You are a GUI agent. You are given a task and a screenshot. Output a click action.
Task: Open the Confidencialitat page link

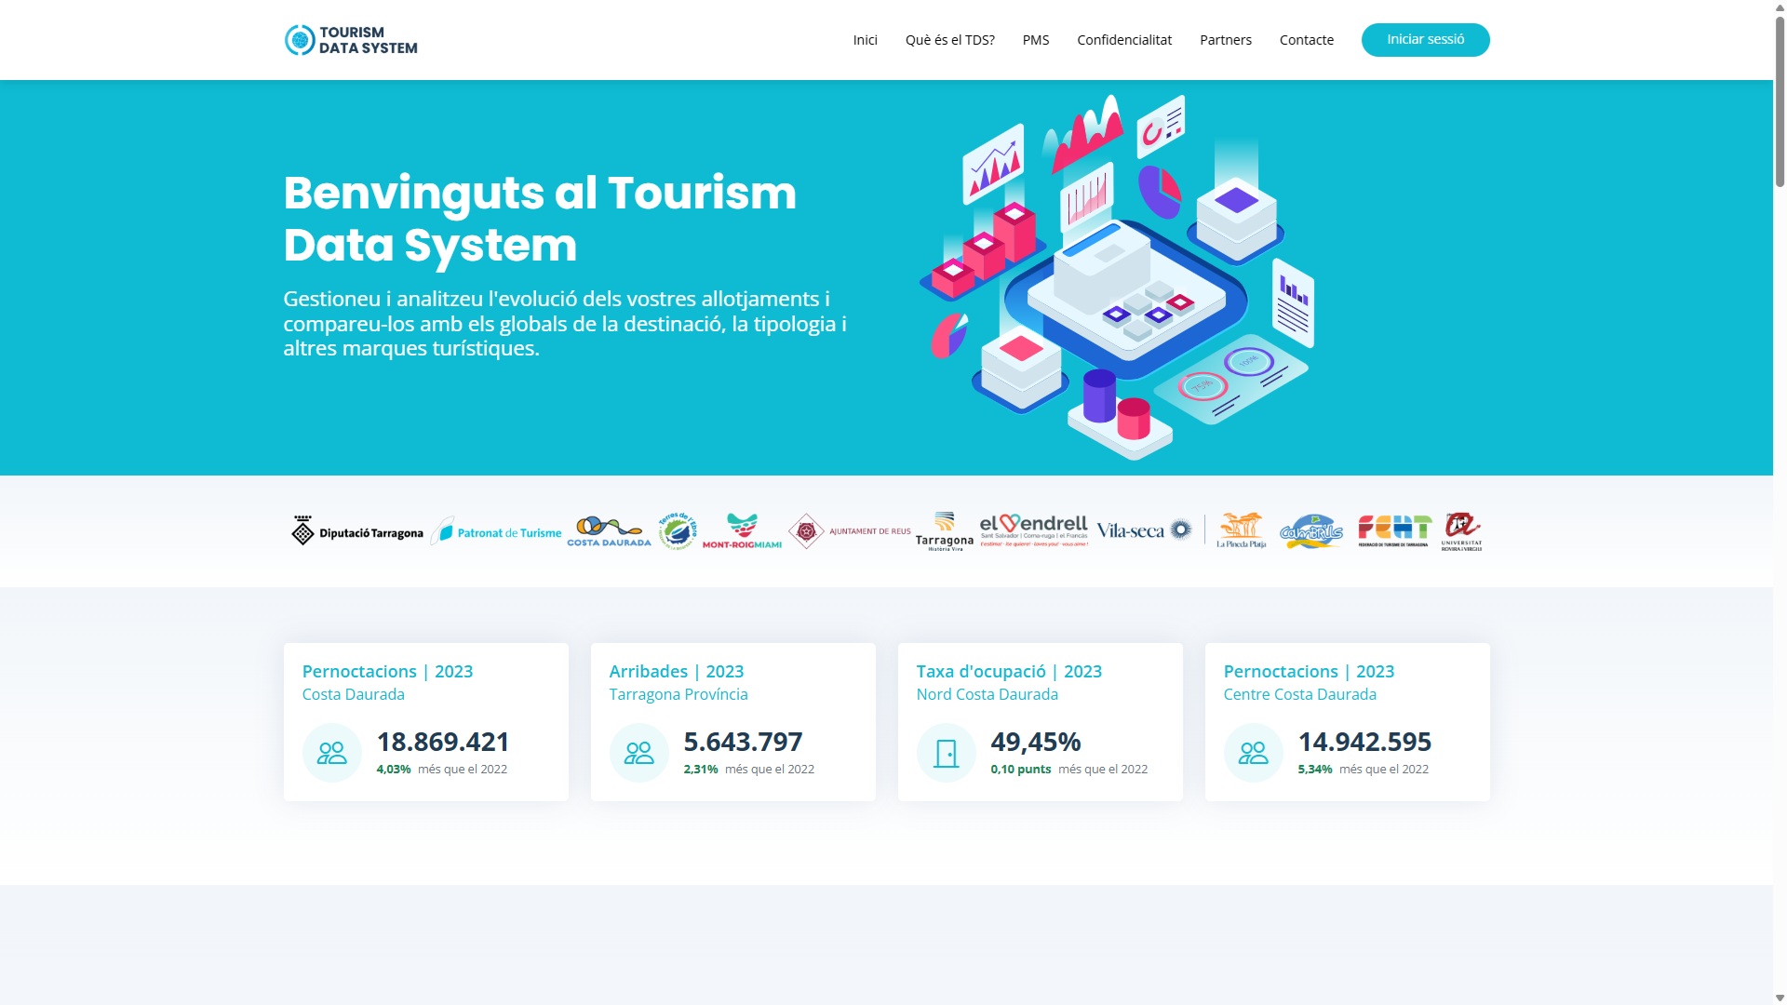click(x=1123, y=40)
